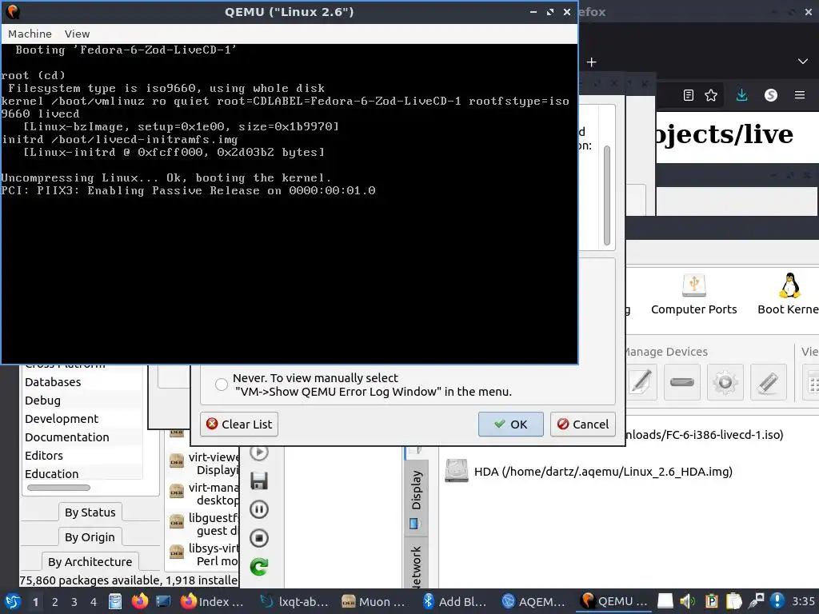Switch to virtual desktop 4

pyautogui.click(x=94, y=602)
